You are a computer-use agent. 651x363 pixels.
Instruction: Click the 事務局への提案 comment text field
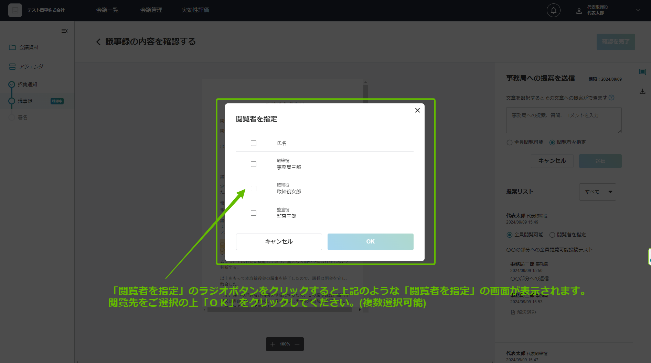tap(563, 120)
